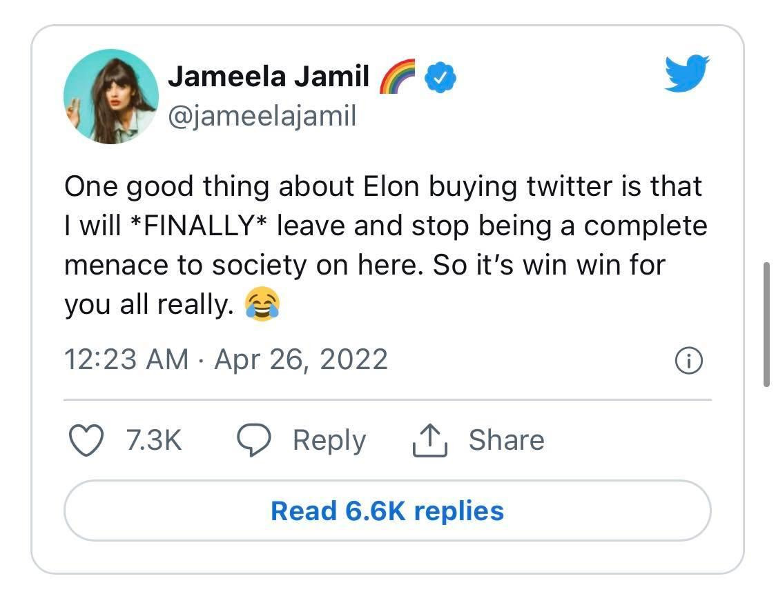The image size is (776, 594).
Task: Click the blue verified badge next to Jameela Jamil
Action: coord(440,76)
